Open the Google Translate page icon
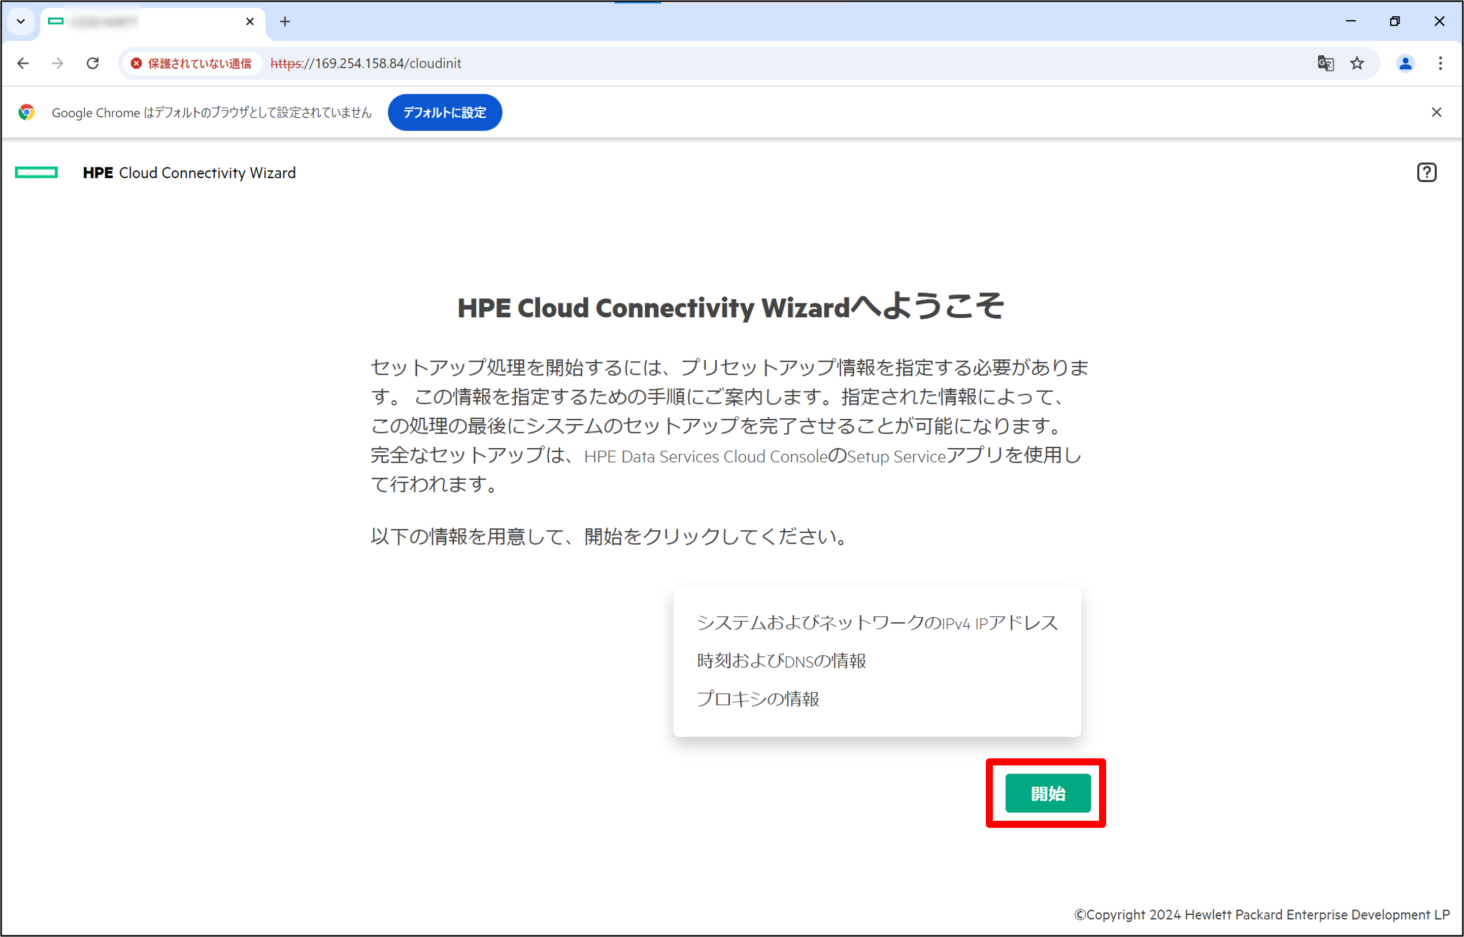 click(x=1325, y=63)
